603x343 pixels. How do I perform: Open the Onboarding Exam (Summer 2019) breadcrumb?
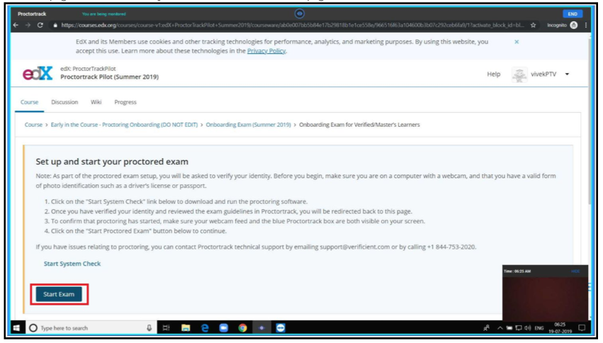point(249,125)
